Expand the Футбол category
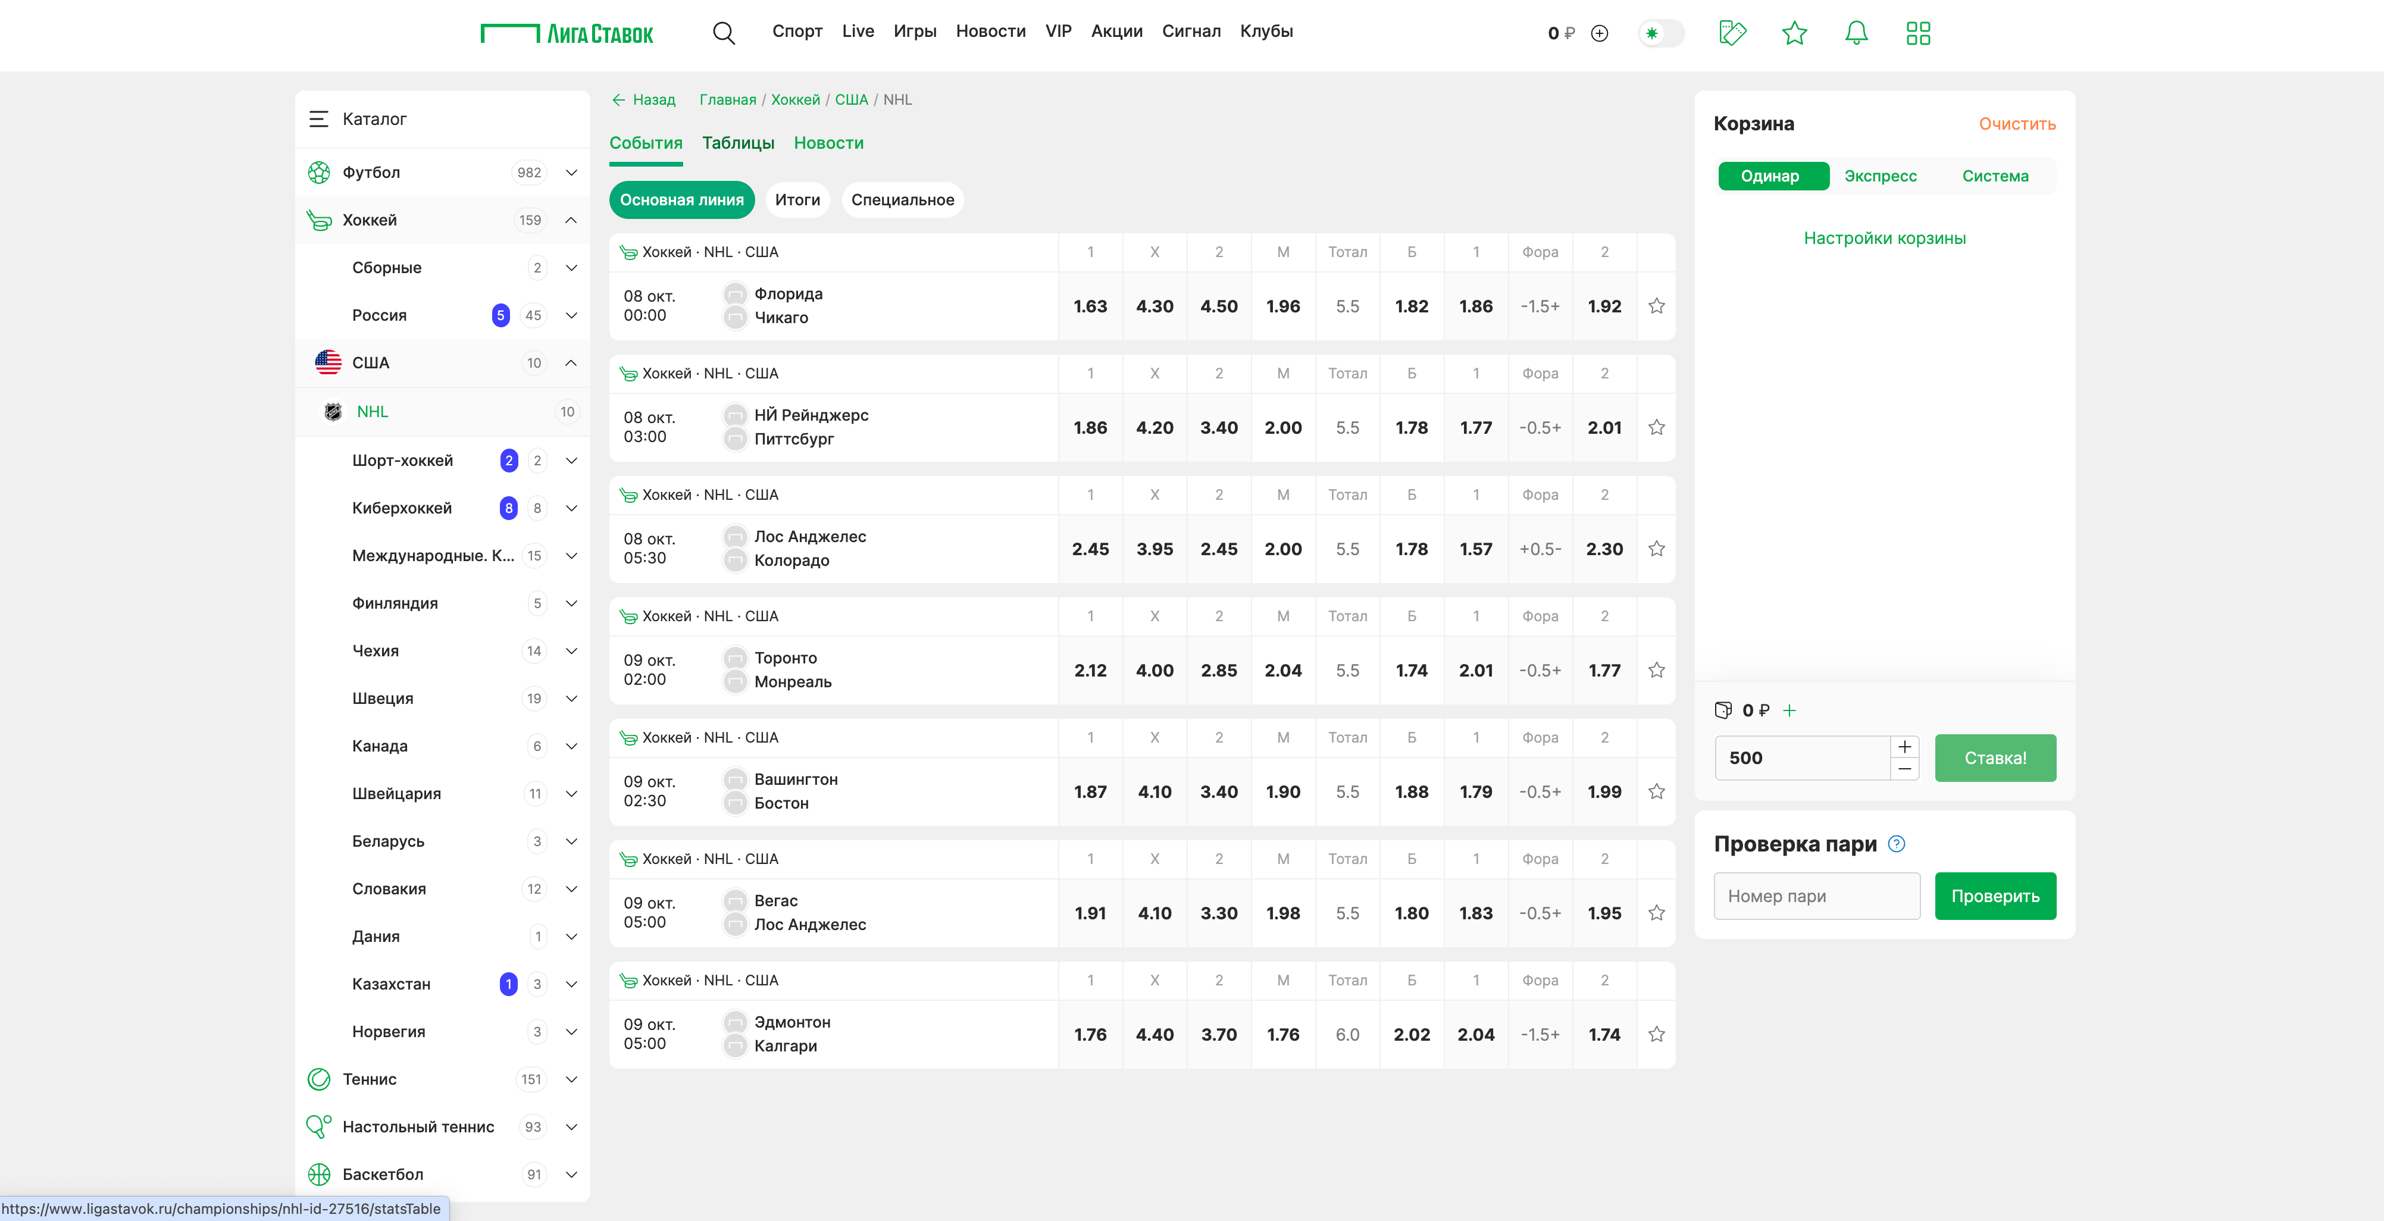This screenshot has height=1221, width=2384. click(x=571, y=172)
